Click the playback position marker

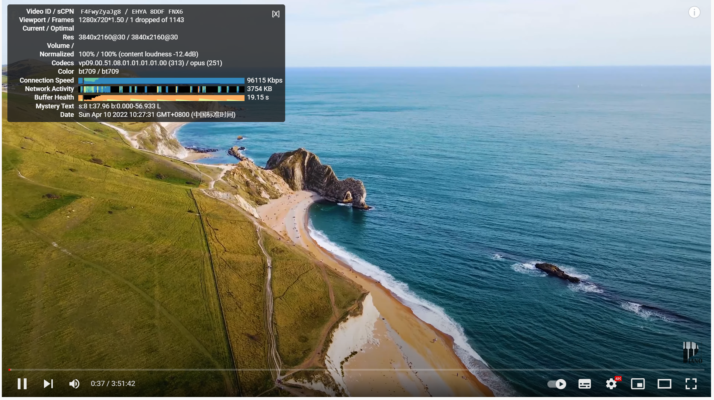10,369
